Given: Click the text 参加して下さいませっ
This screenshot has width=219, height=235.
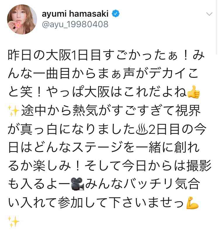Looking at the screenshot, I should [121, 203].
